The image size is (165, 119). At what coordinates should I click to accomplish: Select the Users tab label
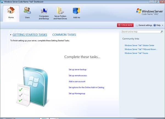pyautogui.click(x=27, y=17)
